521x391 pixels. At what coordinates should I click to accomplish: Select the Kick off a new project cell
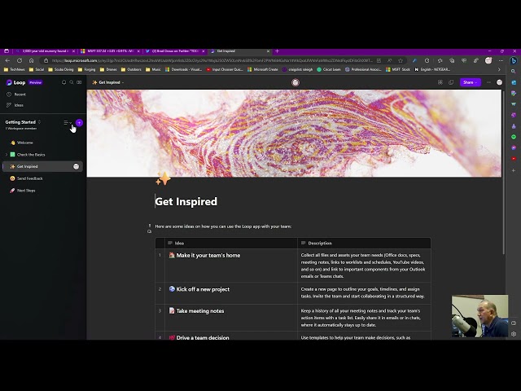point(231,293)
